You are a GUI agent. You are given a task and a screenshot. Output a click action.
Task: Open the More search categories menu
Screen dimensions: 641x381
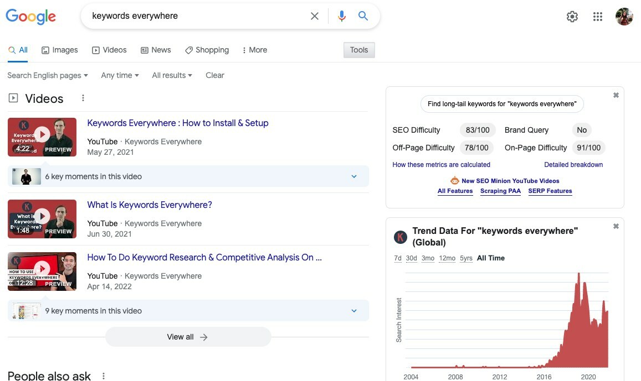[x=254, y=50]
